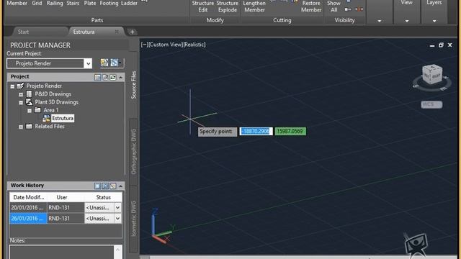Select the 20/01/2016 work history row

[x=66, y=208]
